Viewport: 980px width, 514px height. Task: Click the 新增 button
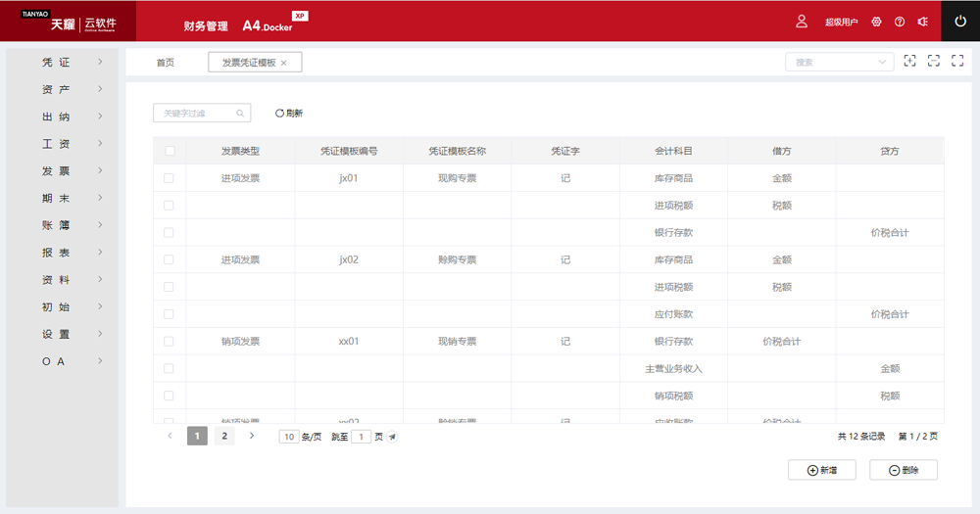coord(821,470)
